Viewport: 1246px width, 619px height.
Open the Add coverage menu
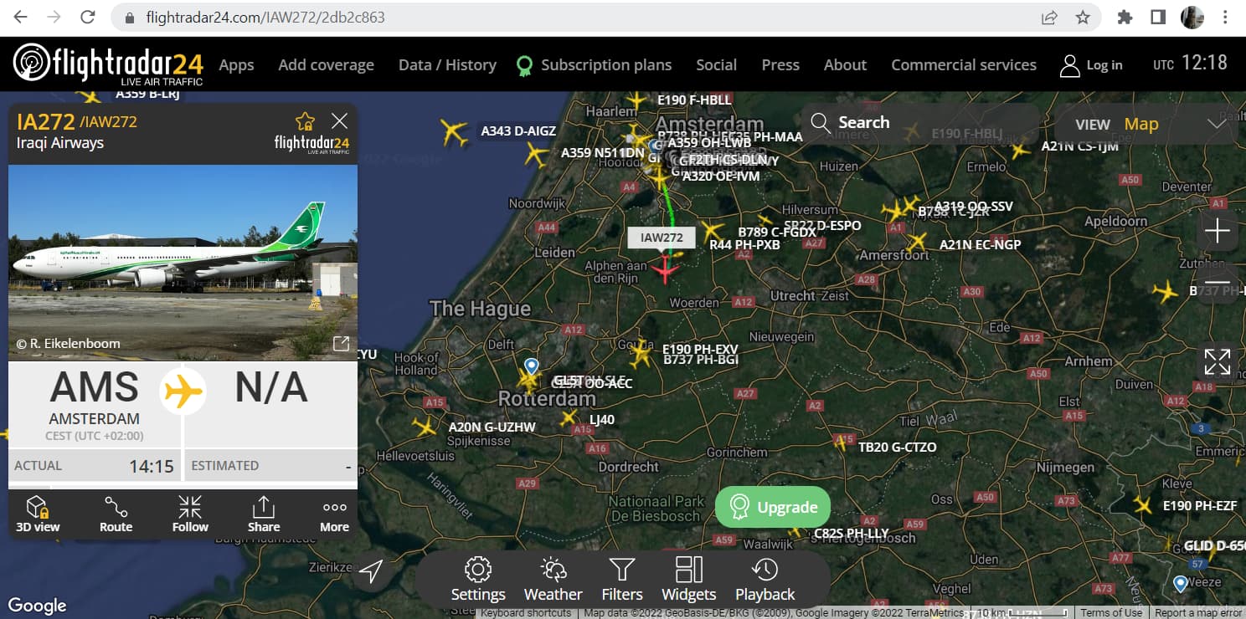coord(326,65)
